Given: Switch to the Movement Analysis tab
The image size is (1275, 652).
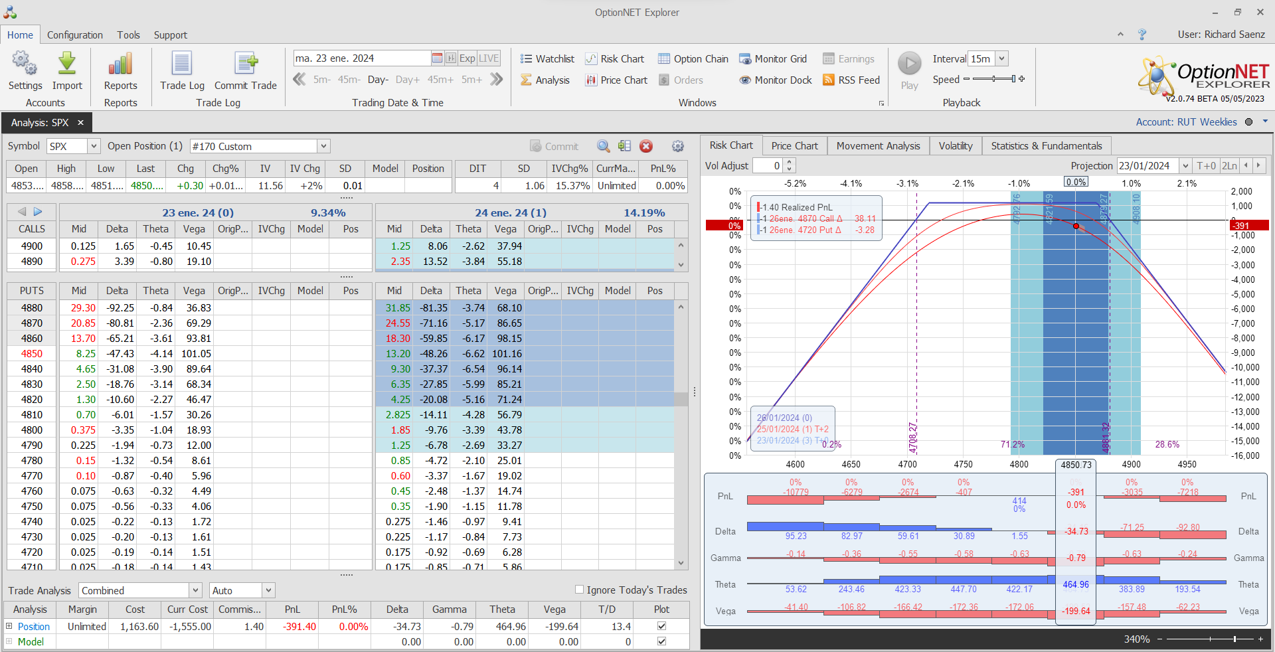Looking at the screenshot, I should (x=878, y=146).
